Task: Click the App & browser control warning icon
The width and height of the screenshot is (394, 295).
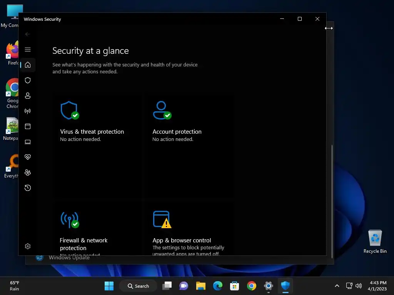Action: 162,219
